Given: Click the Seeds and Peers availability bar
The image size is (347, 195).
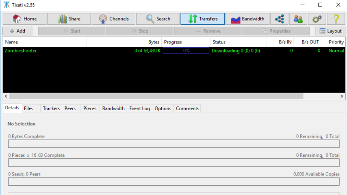Looking at the screenshot, I should 174,181.
